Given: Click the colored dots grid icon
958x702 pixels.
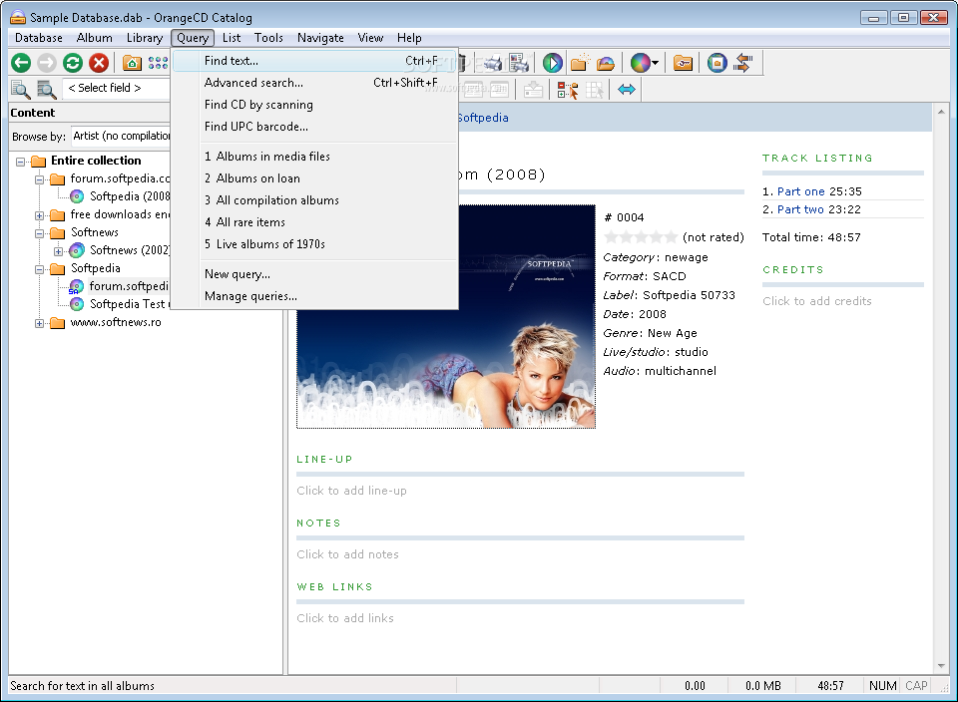Looking at the screenshot, I should coord(158,63).
